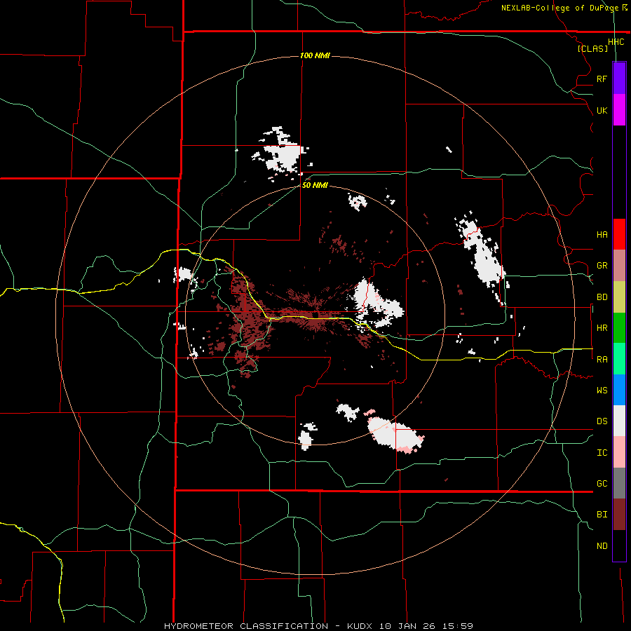
Task: Click the HHC product label
Action: pyautogui.click(x=616, y=42)
